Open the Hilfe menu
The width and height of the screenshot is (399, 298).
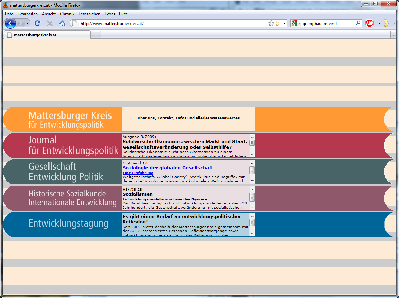point(123,14)
